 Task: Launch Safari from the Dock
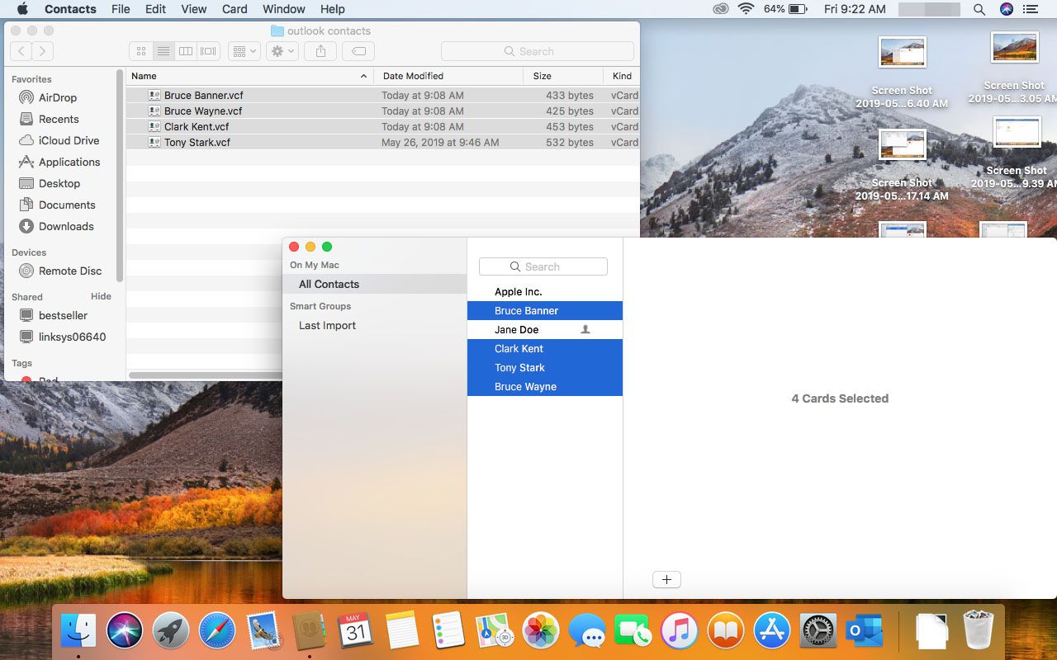coord(217,632)
